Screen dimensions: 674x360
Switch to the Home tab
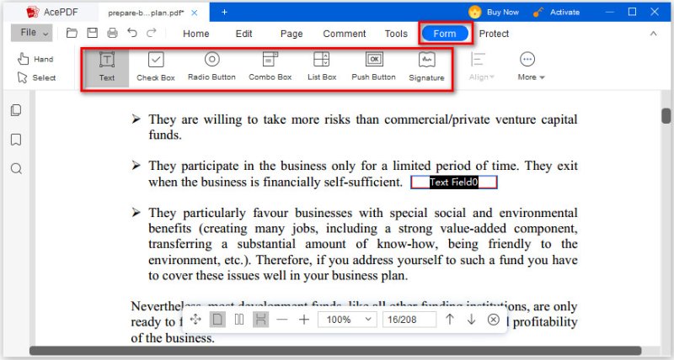tap(196, 34)
